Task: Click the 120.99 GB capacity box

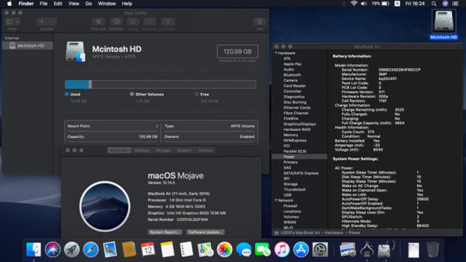Action: click(x=238, y=51)
